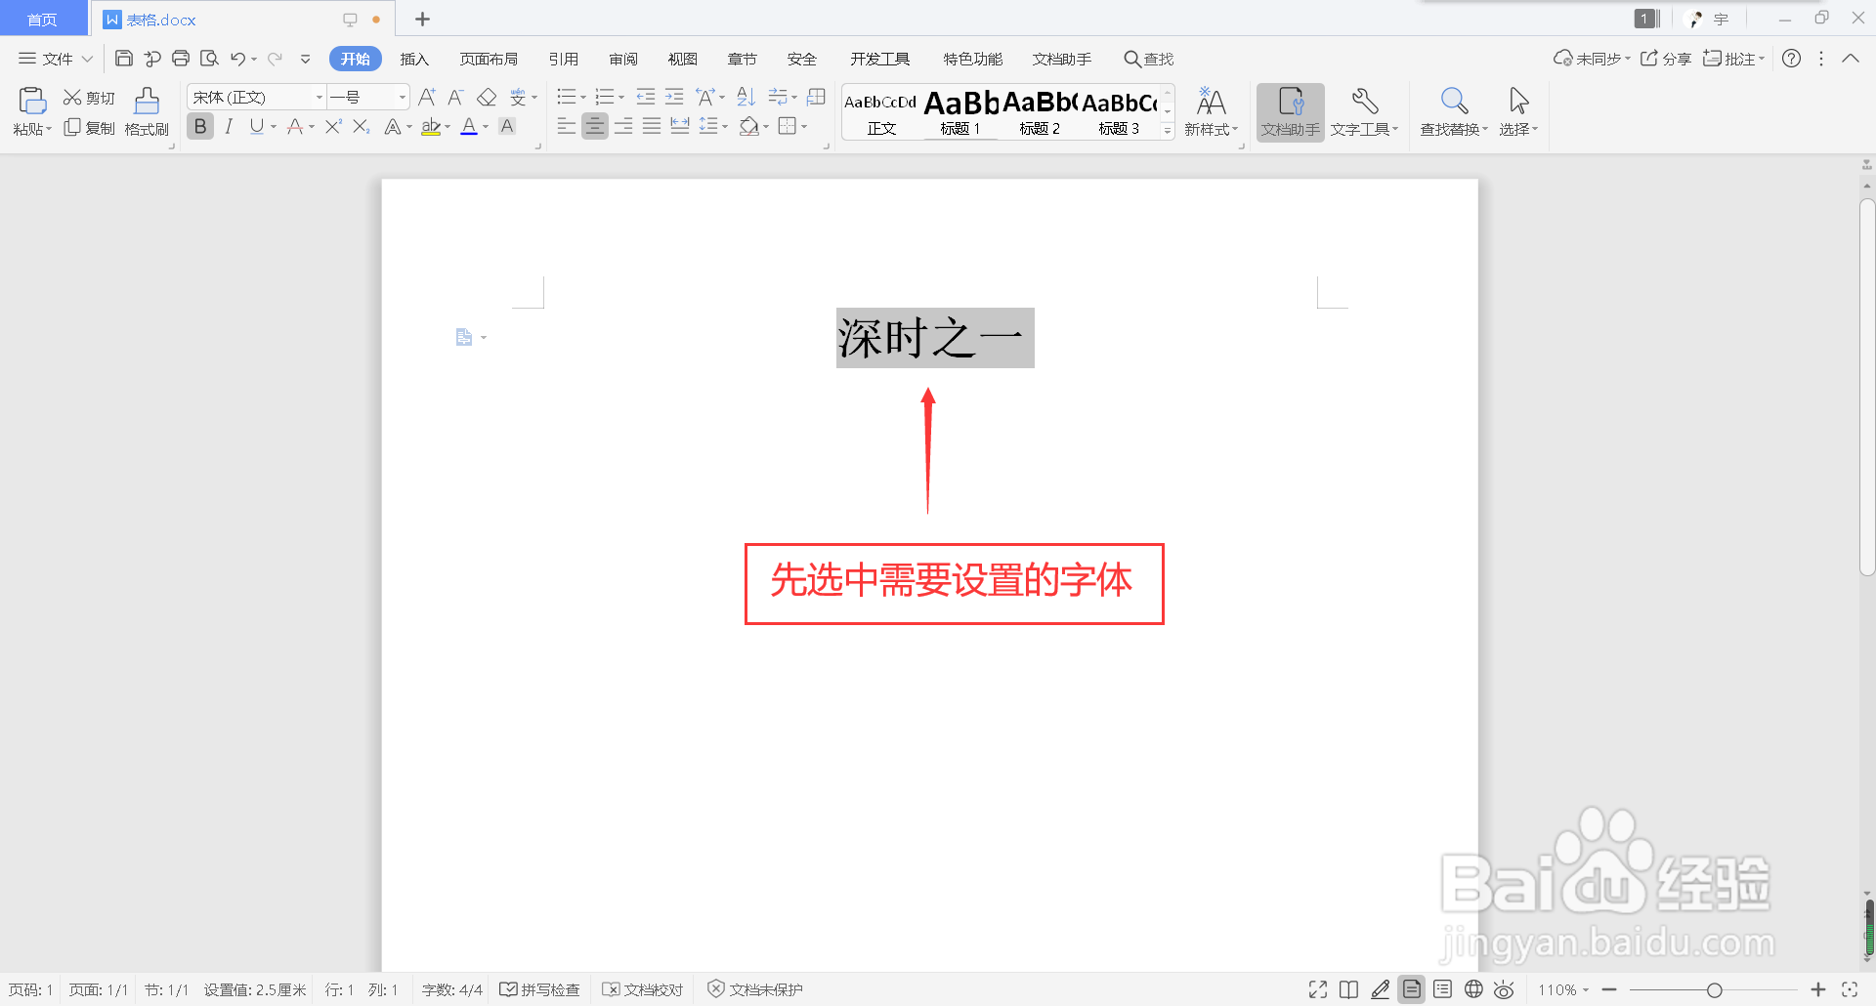Image resolution: width=1876 pixels, height=1006 pixels.
Task: Copy the selected text
Action: pos(89,128)
